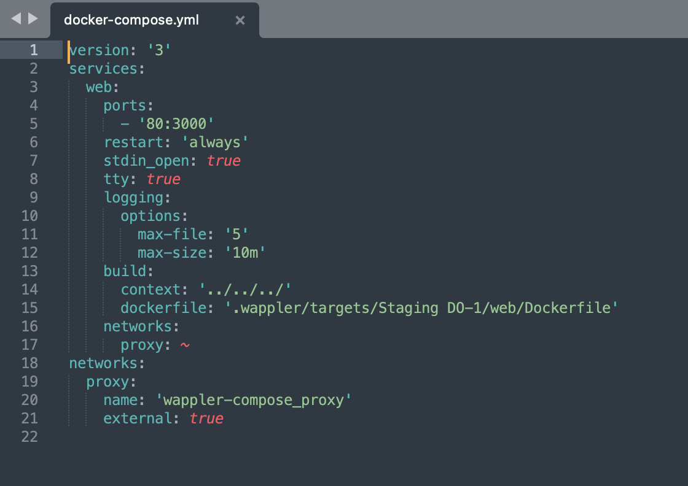Screen dimensions: 688x486
Task: Click the stdin_open true value
Action: coord(224,161)
